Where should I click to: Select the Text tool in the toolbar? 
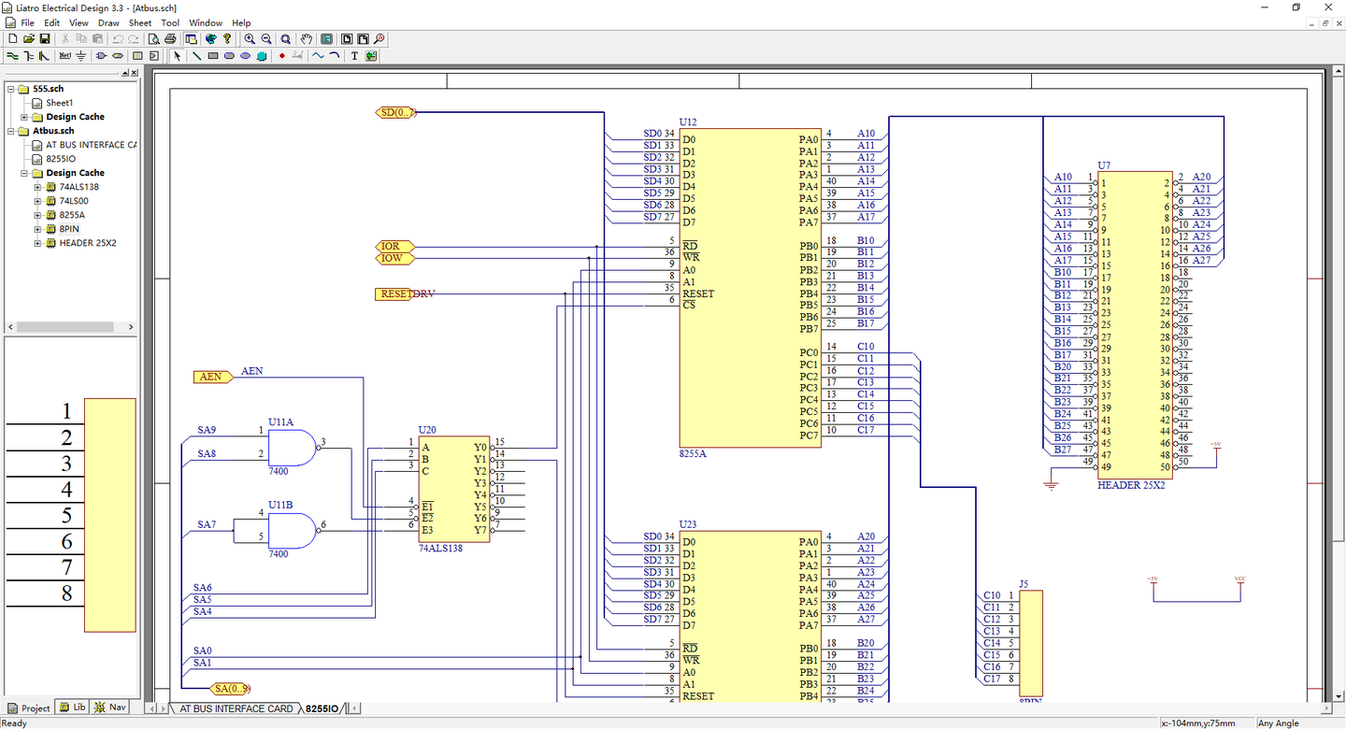354,56
